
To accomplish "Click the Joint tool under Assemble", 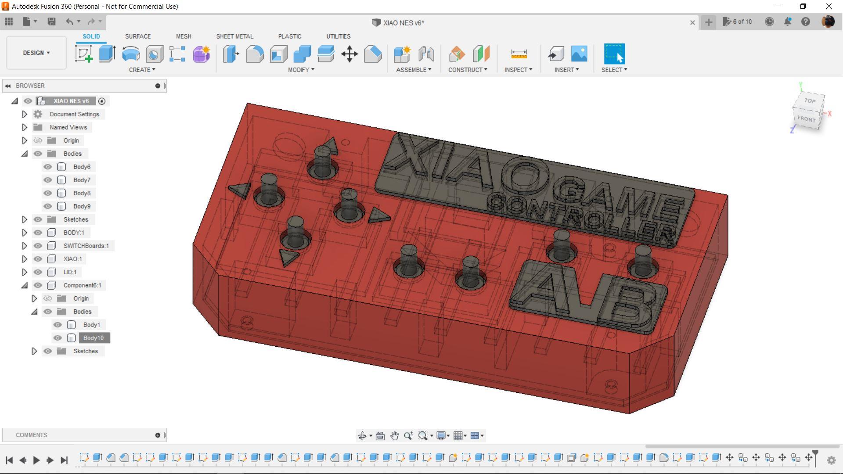I will [426, 54].
